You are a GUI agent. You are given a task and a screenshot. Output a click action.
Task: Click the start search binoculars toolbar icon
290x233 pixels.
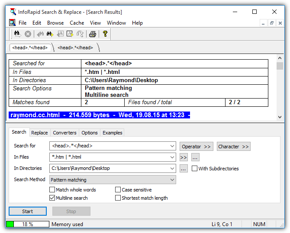pyautogui.click(x=18, y=34)
